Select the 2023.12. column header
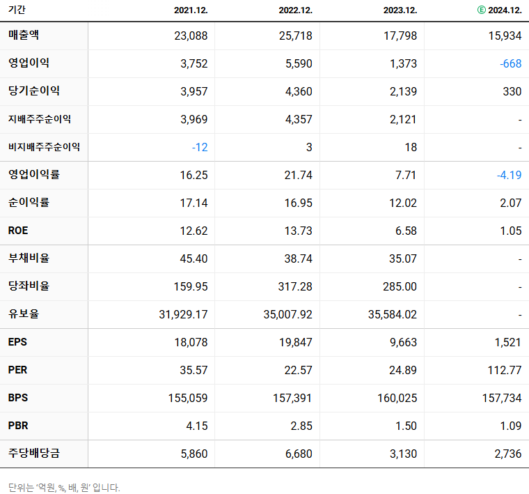 tap(400, 10)
